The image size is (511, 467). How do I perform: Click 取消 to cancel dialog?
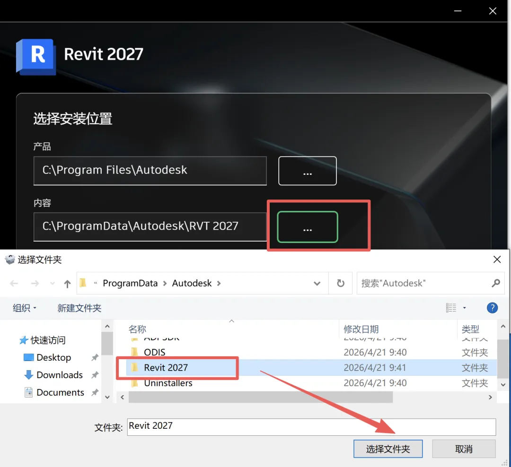pos(464,449)
